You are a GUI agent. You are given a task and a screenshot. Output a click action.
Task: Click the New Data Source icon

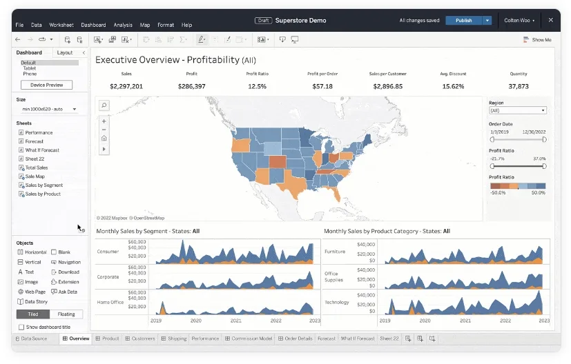[x=68, y=39]
